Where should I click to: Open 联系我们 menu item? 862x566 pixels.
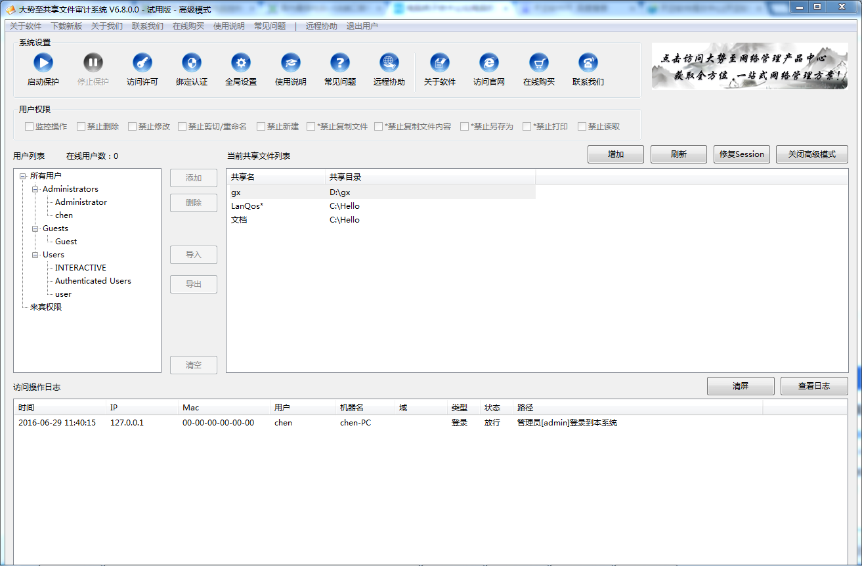coord(148,26)
